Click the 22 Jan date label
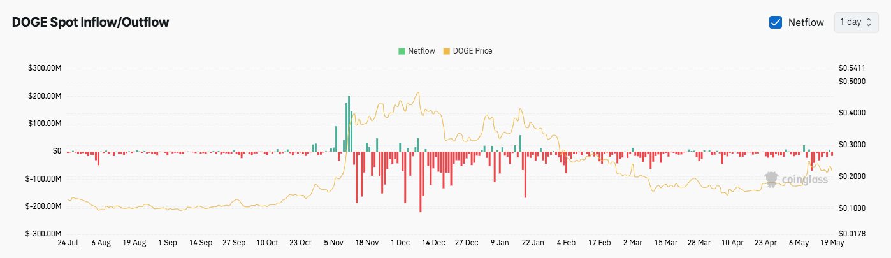The width and height of the screenshot is (891, 258). point(533,243)
